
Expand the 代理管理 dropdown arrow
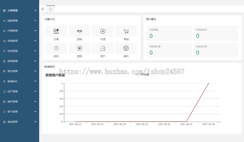36,31
